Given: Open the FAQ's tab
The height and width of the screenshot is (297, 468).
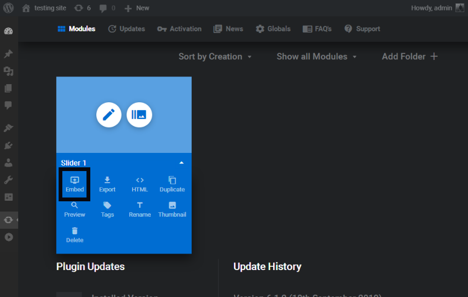Looking at the screenshot, I should 317,29.
